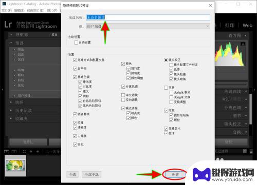Uncheck the 处理版本 checkbox
The width and height of the screenshot is (257, 185).
(166, 129)
